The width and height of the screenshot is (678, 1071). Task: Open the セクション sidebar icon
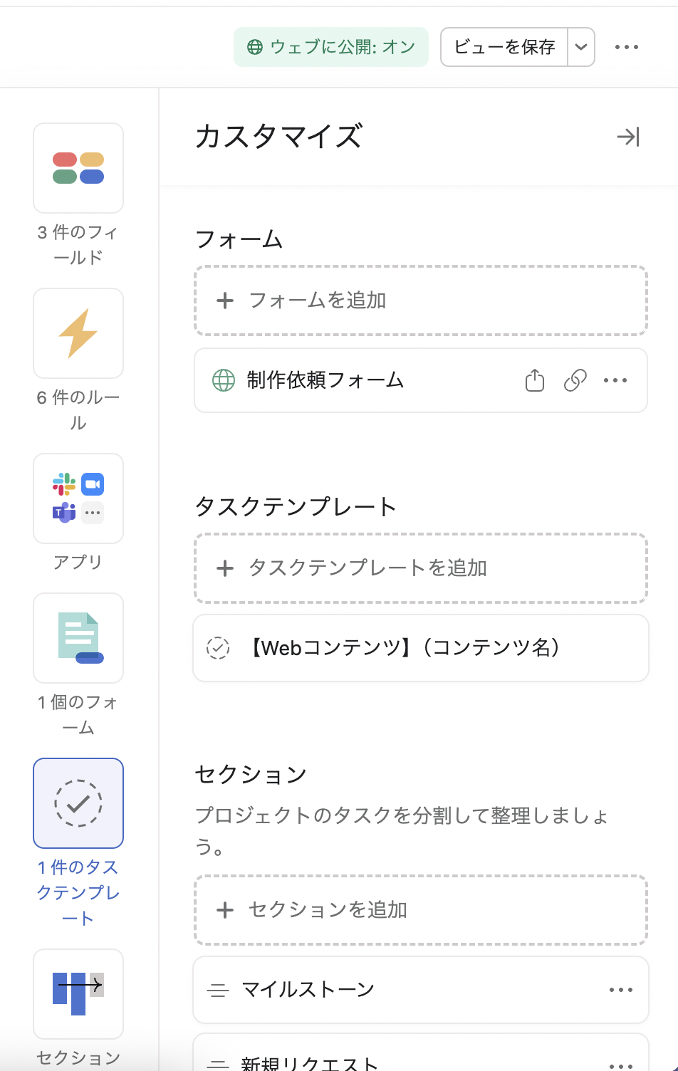[x=78, y=993]
